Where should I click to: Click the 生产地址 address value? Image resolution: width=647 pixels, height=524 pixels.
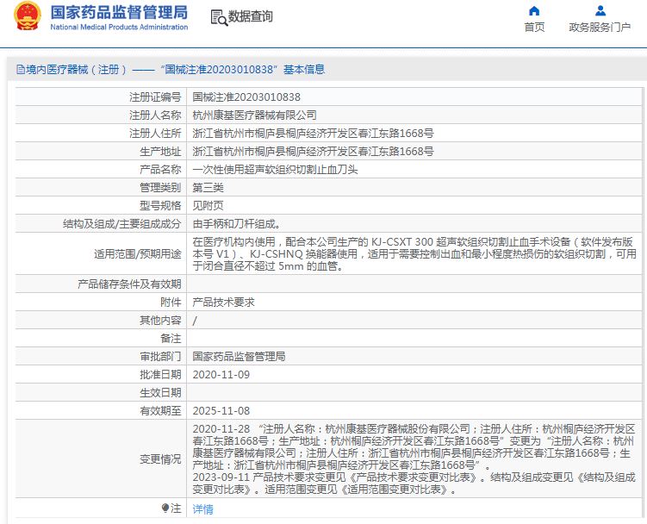(314, 152)
